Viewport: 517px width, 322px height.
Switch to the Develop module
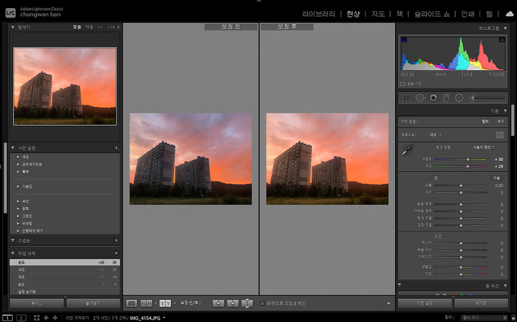tap(353, 14)
